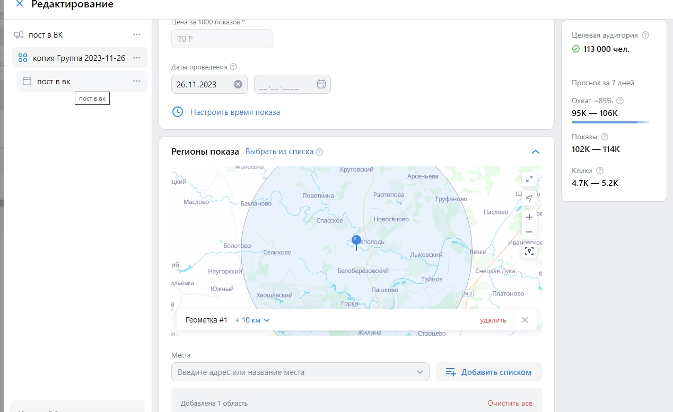Zoom out on the map
Viewport: 673px width, 412px height.
[529, 232]
